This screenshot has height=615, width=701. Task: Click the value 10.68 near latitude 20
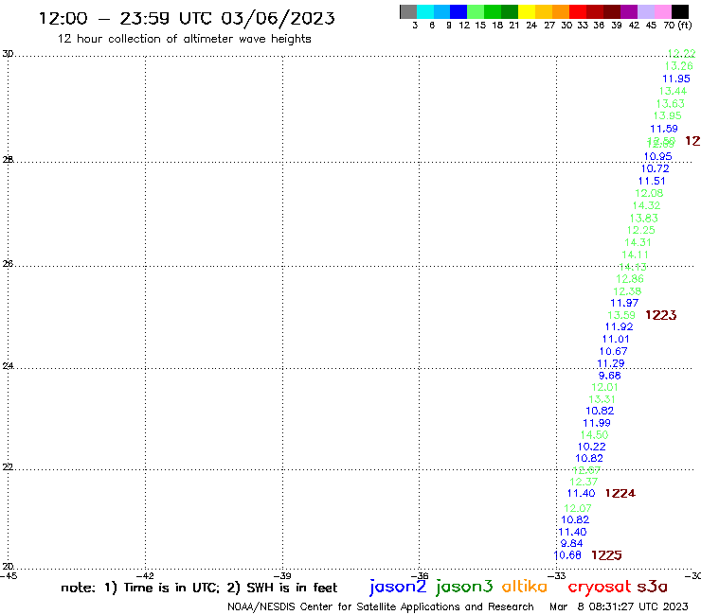[567, 555]
